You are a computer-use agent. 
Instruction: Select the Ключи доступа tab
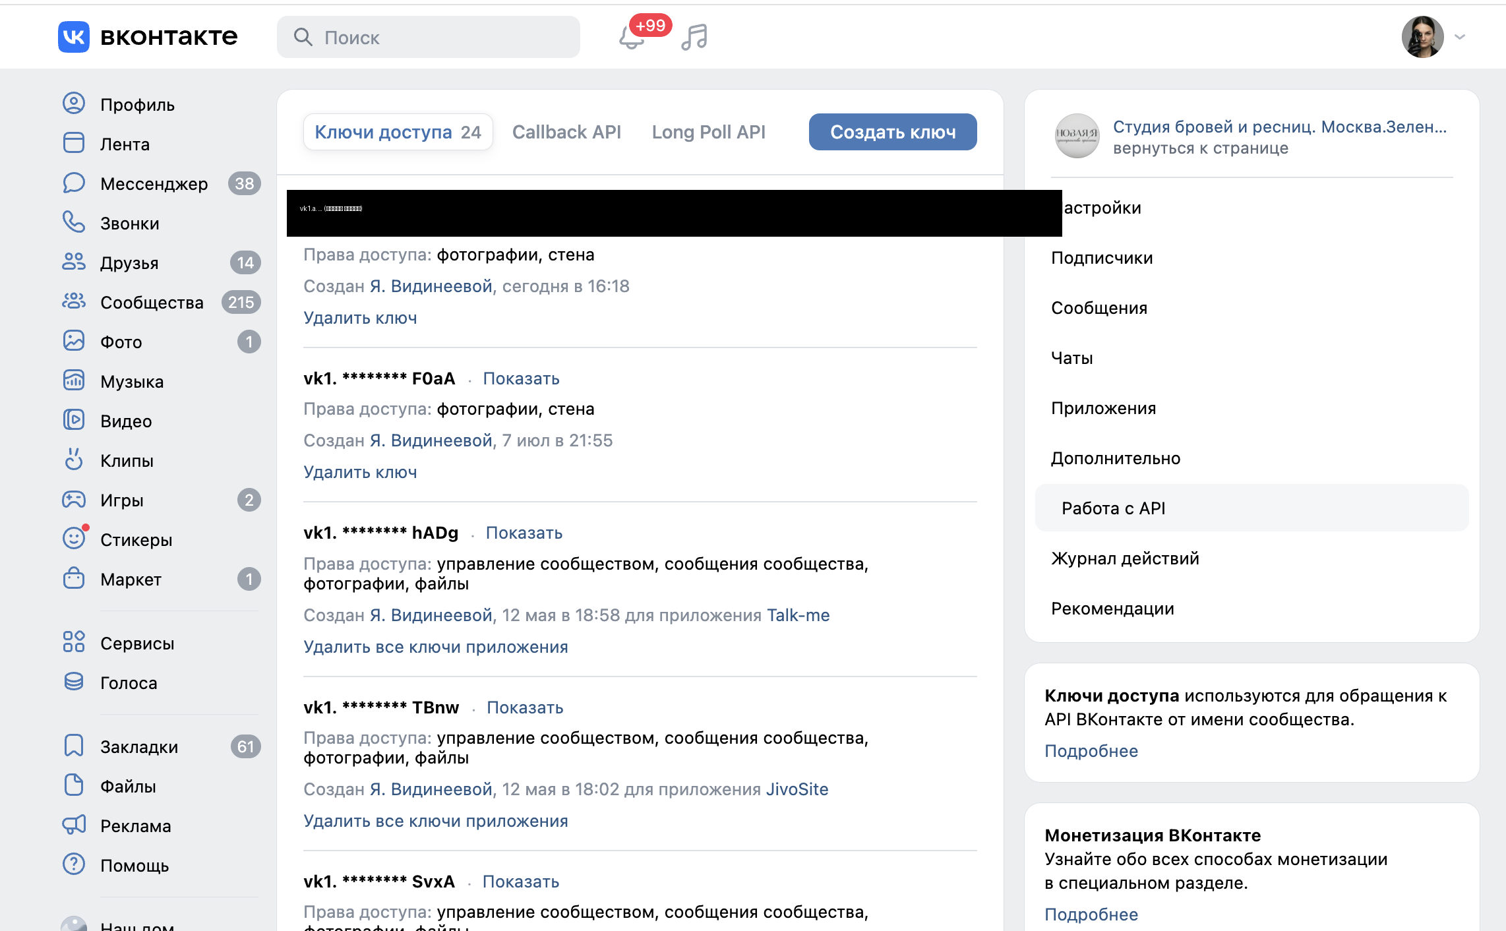(x=398, y=132)
